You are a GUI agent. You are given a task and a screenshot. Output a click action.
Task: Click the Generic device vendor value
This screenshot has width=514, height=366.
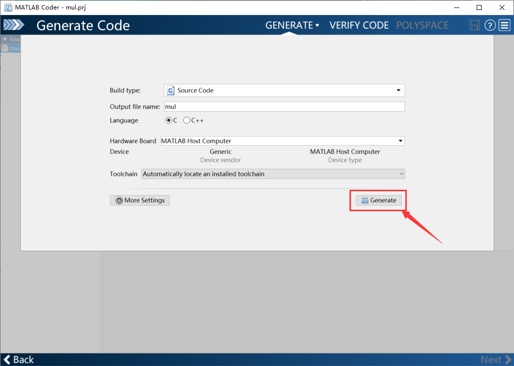pos(221,152)
